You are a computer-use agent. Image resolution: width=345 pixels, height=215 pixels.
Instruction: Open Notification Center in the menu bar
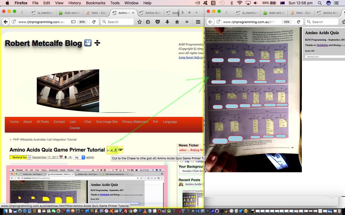tap(336, 3)
